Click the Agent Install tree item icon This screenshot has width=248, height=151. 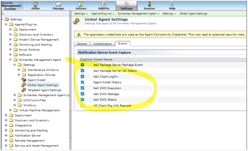coord(24,80)
